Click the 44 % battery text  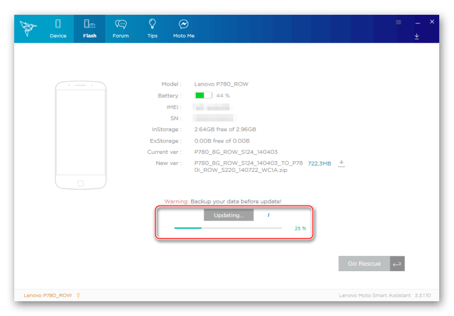click(222, 95)
